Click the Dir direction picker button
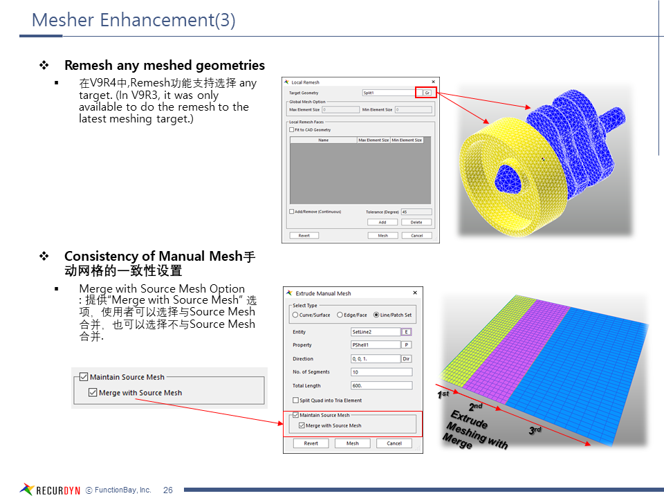 pyautogui.click(x=407, y=359)
